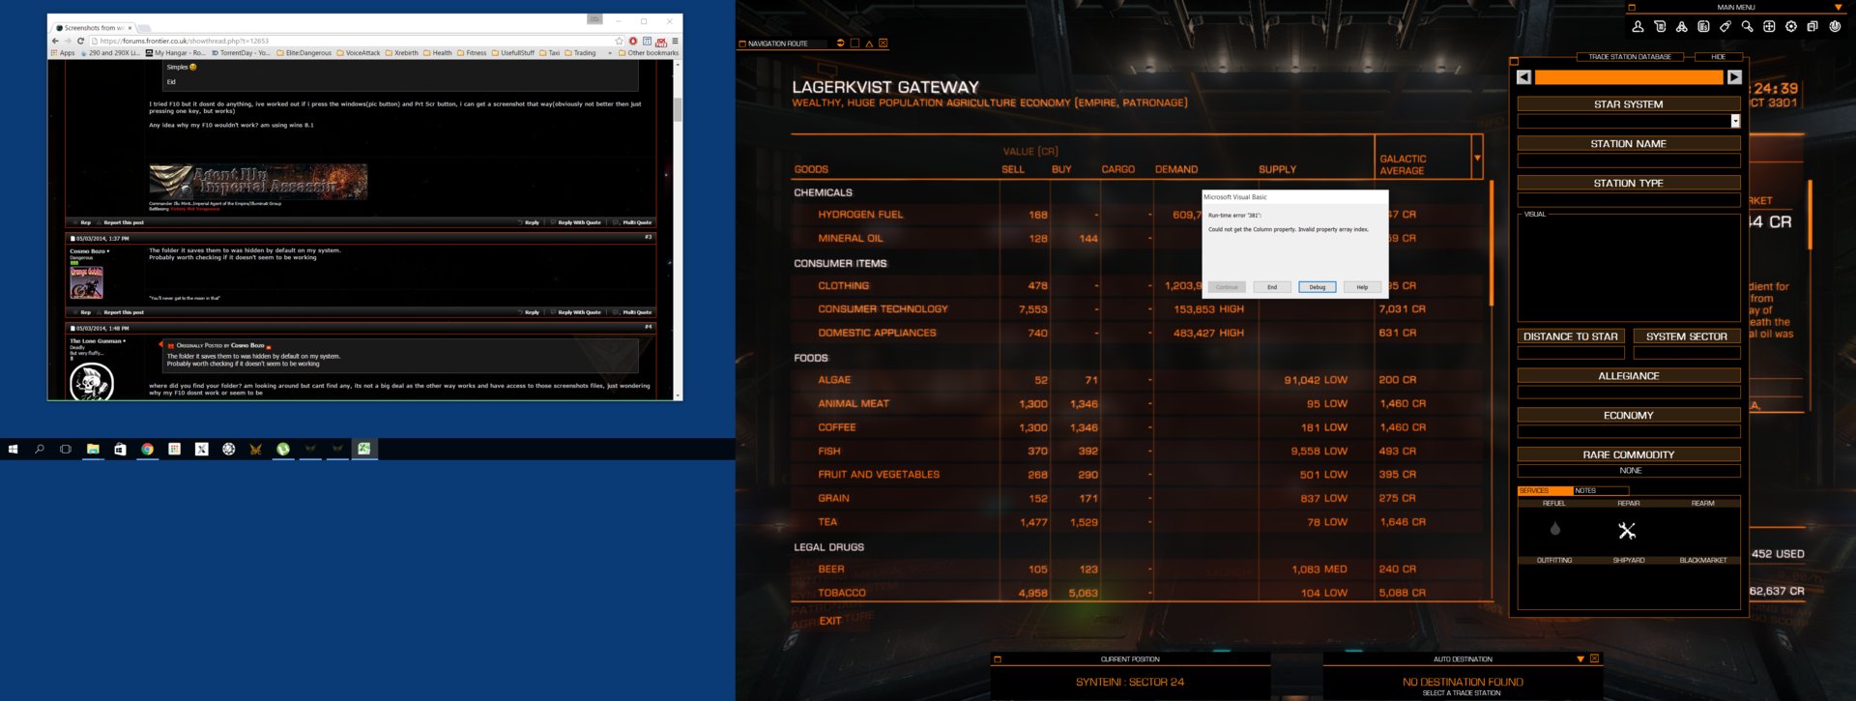Expand the Auto Destination orange triangle
The width and height of the screenshot is (1856, 701).
[x=1580, y=659]
